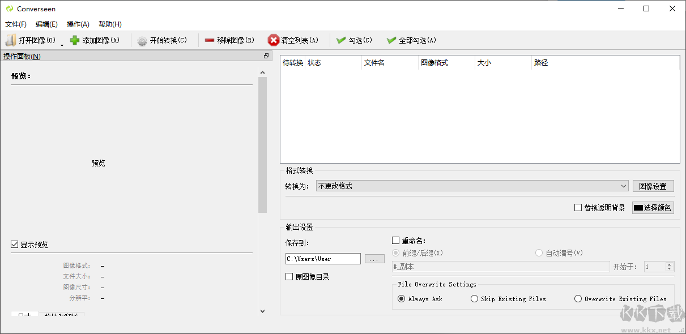Toggle the 原图像目录 checkbox
The width and height of the screenshot is (686, 334).
tap(288, 276)
